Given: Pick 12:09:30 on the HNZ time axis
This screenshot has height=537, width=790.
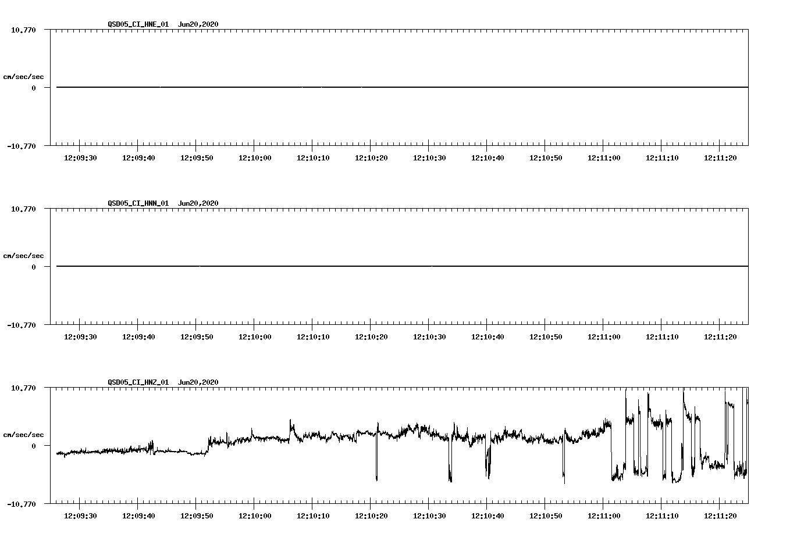Looking at the screenshot, I should click(80, 516).
